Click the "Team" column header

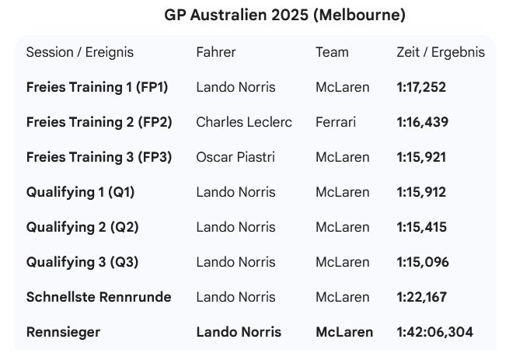(332, 52)
